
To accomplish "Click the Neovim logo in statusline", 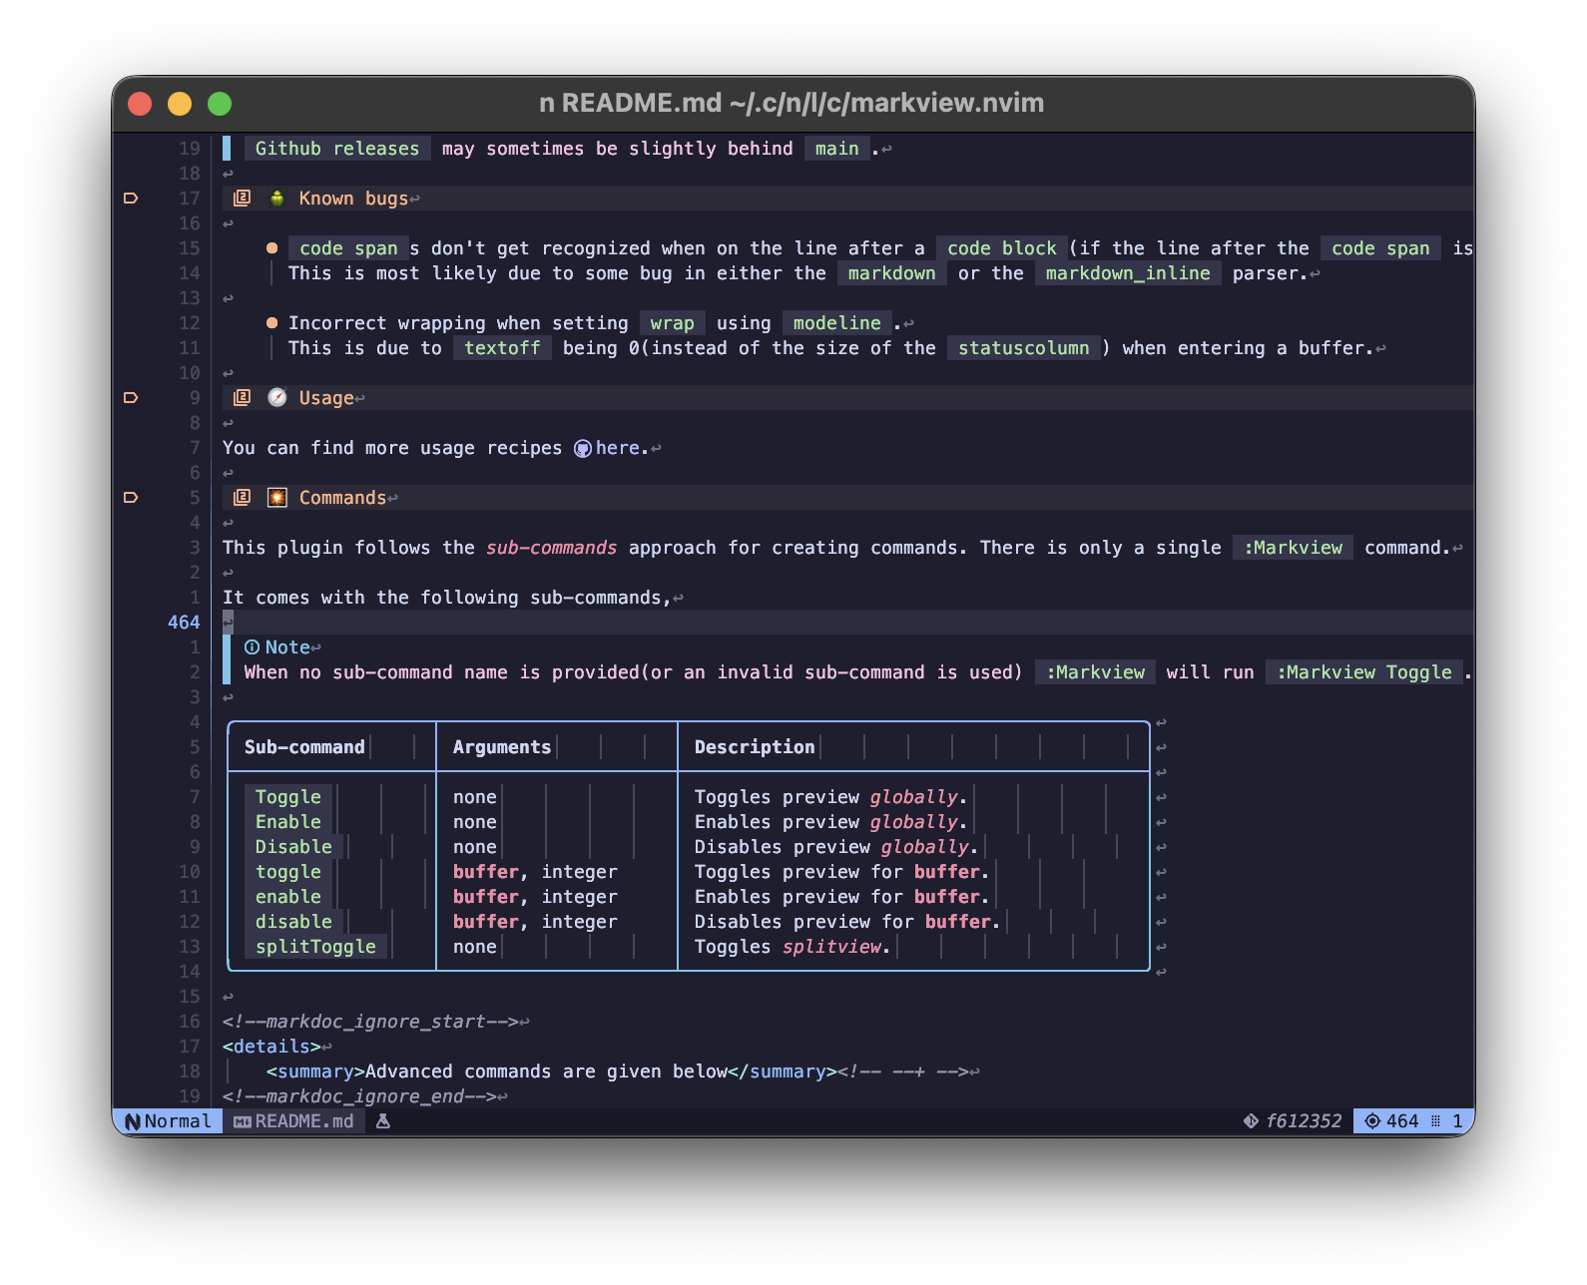I will tap(133, 1121).
